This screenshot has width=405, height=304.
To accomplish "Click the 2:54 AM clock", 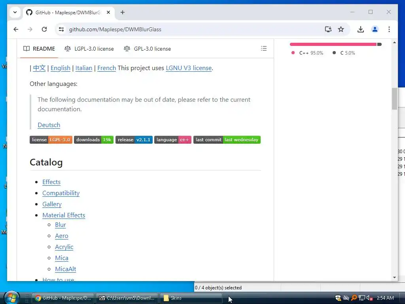I will coord(385,298).
